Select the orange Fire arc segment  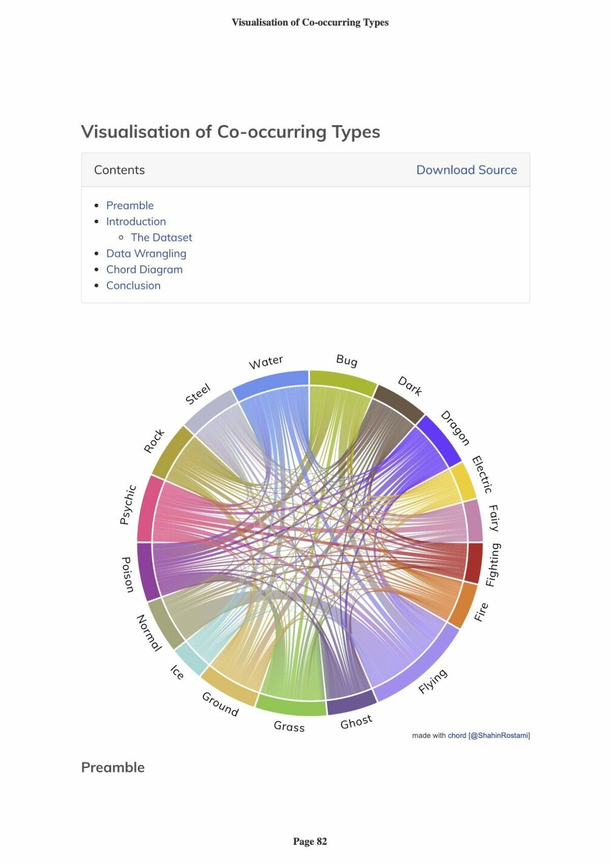(x=463, y=604)
